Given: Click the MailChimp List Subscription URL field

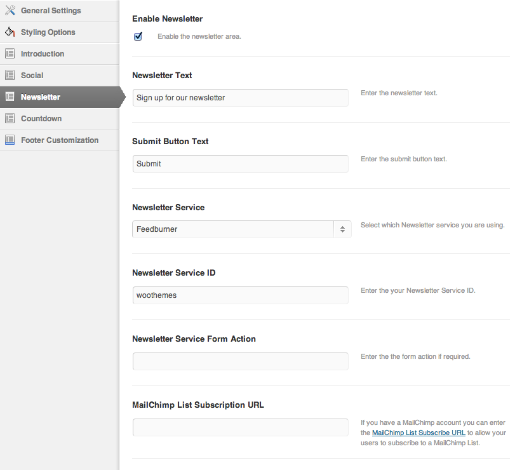Looking at the screenshot, I should point(240,427).
